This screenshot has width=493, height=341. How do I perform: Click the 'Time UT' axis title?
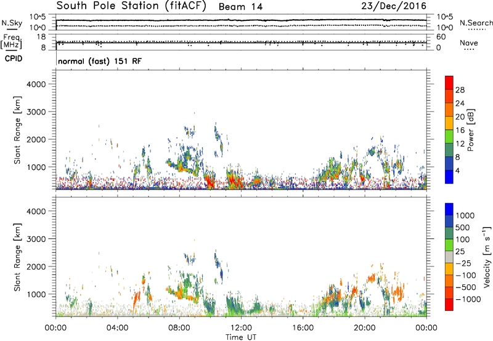click(x=241, y=337)
